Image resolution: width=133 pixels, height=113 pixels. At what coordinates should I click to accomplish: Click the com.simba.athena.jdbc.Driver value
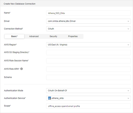click(x=62, y=21)
